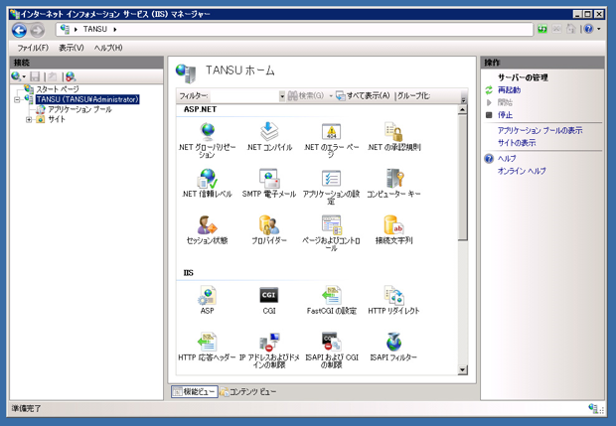Click the back navigation arrow button
Image resolution: width=616 pixels, height=426 pixels.
click(x=19, y=30)
